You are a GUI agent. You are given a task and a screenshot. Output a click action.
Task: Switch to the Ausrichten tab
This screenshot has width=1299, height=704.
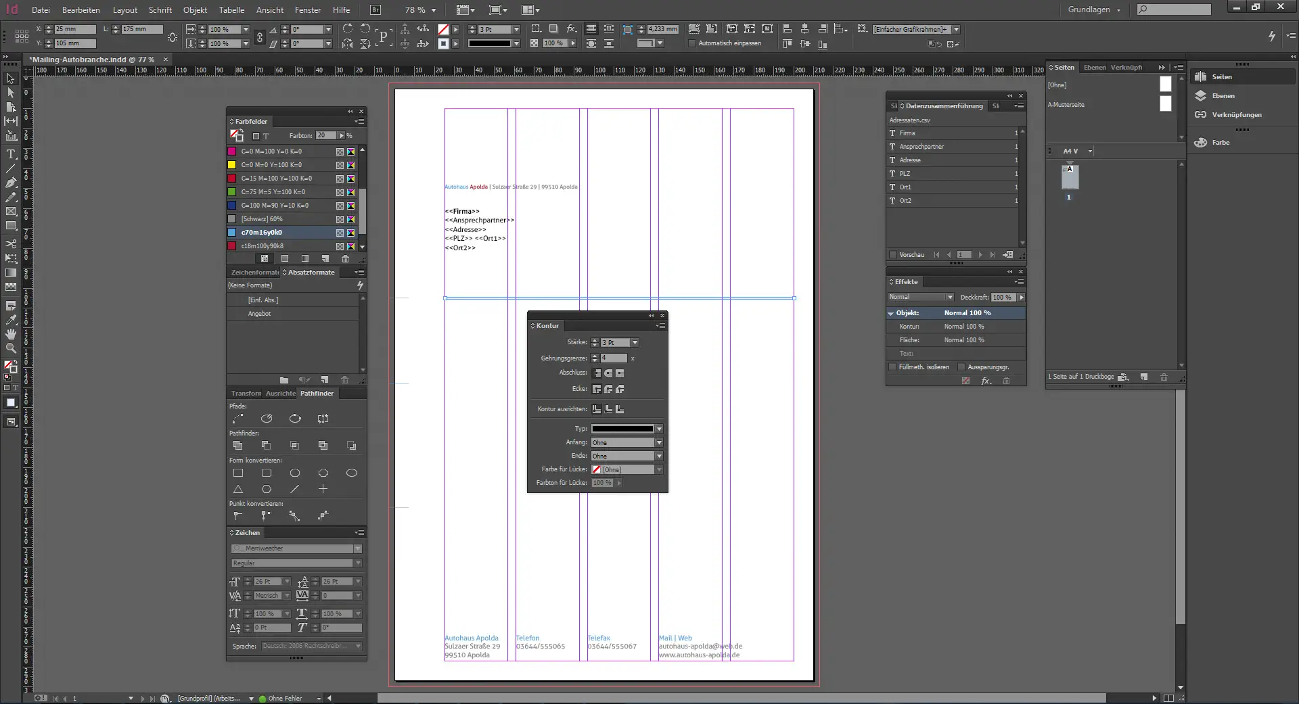[280, 394]
